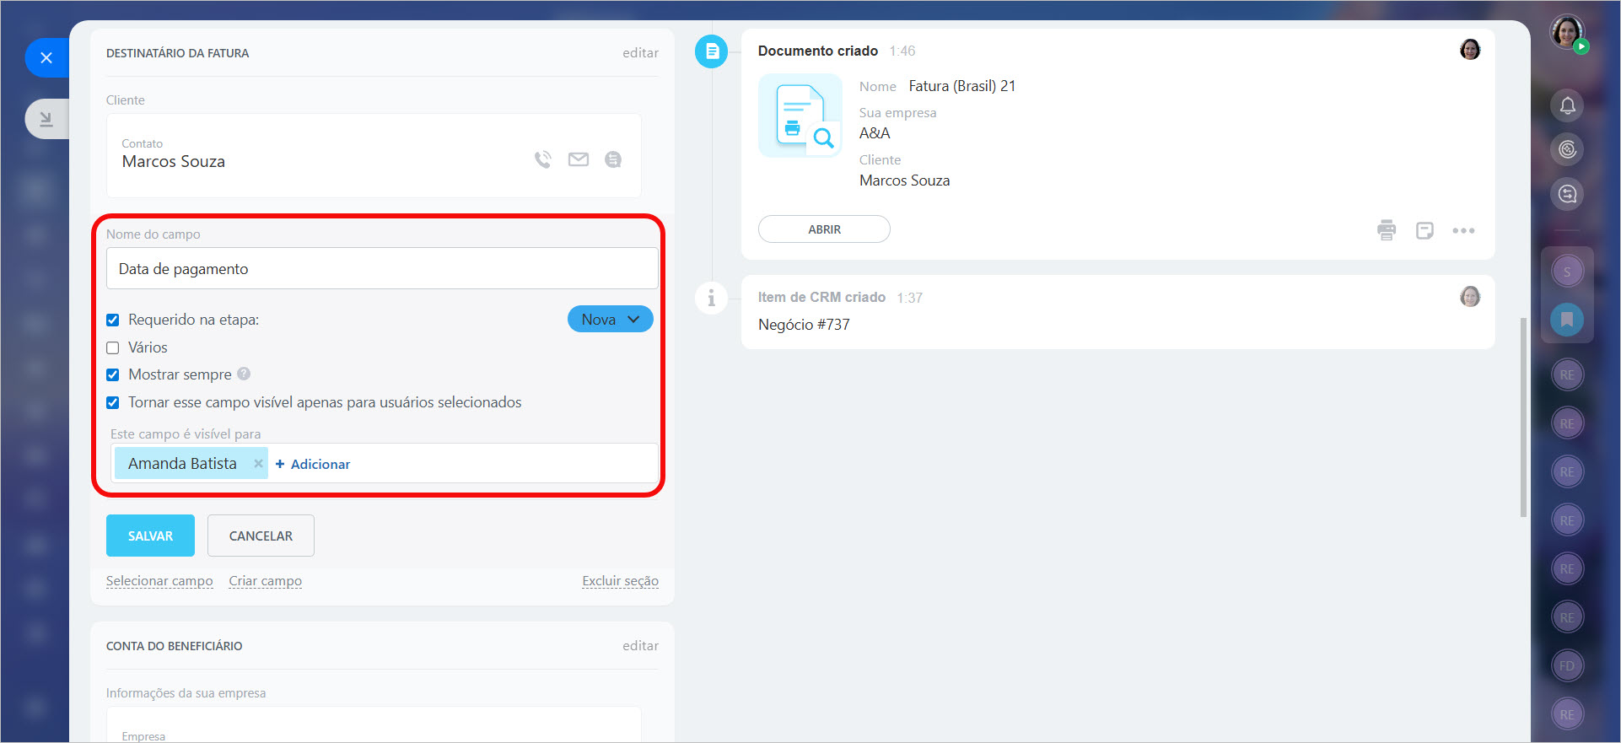This screenshot has width=1621, height=743.
Task: Click the bookmark icon in right sidebar
Action: pos(1567,320)
